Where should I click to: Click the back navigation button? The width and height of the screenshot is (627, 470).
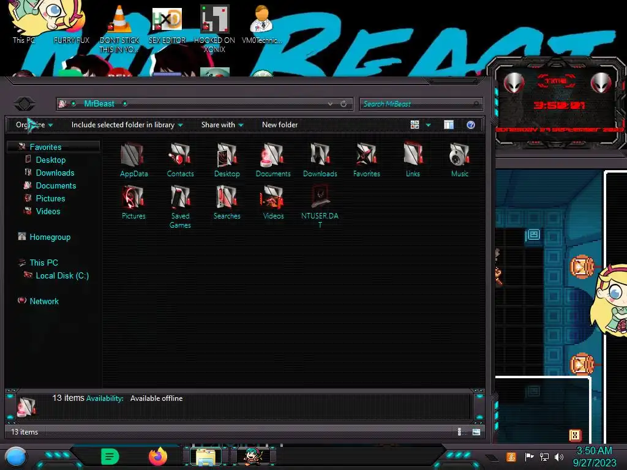tap(24, 104)
